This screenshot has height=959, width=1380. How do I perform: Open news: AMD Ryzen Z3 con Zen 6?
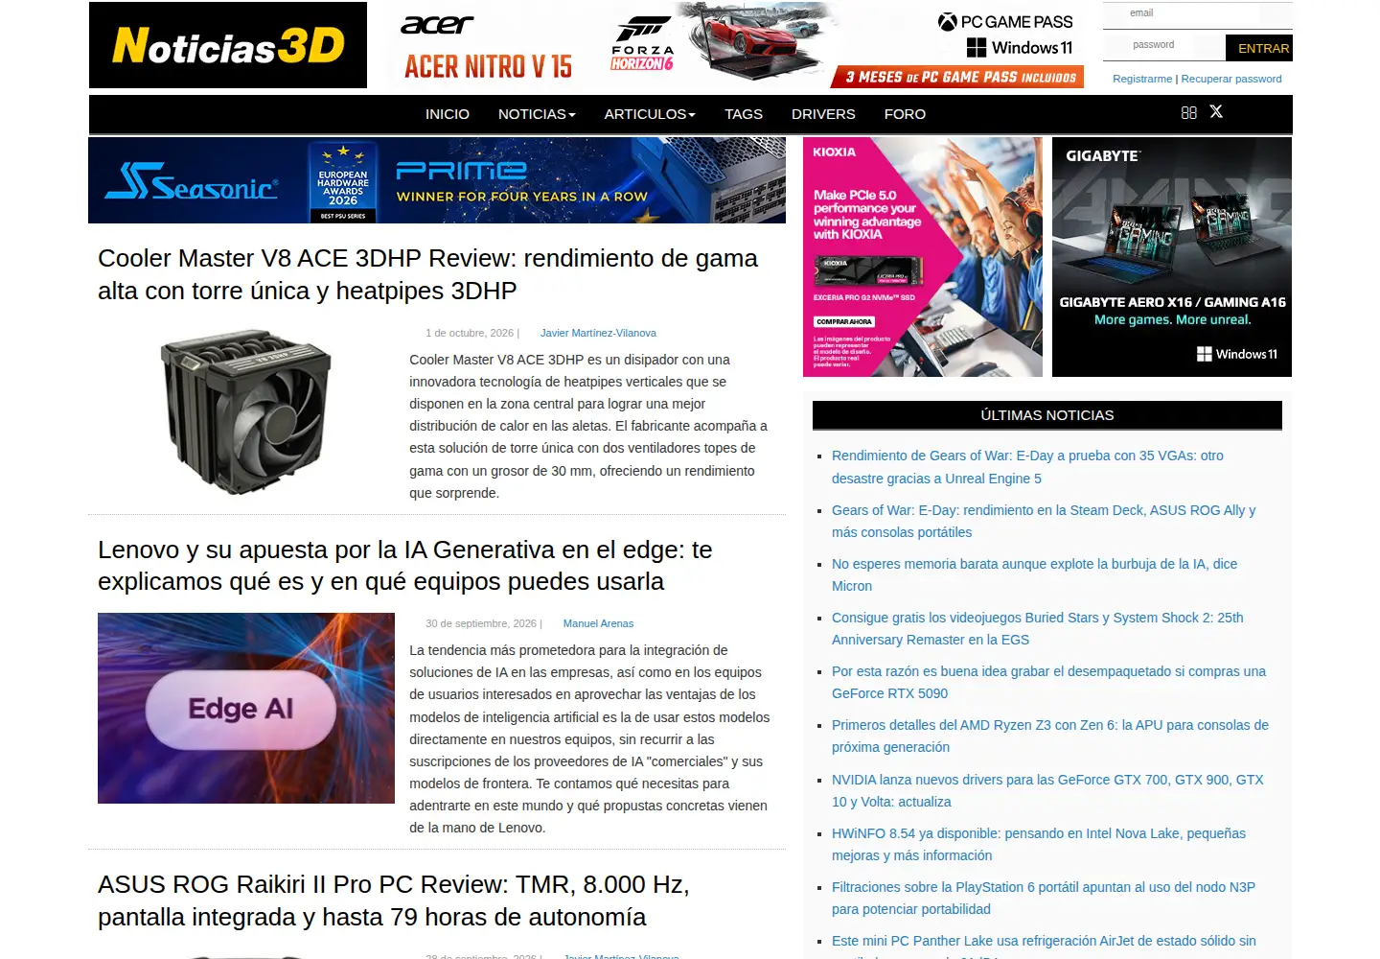[1050, 736]
